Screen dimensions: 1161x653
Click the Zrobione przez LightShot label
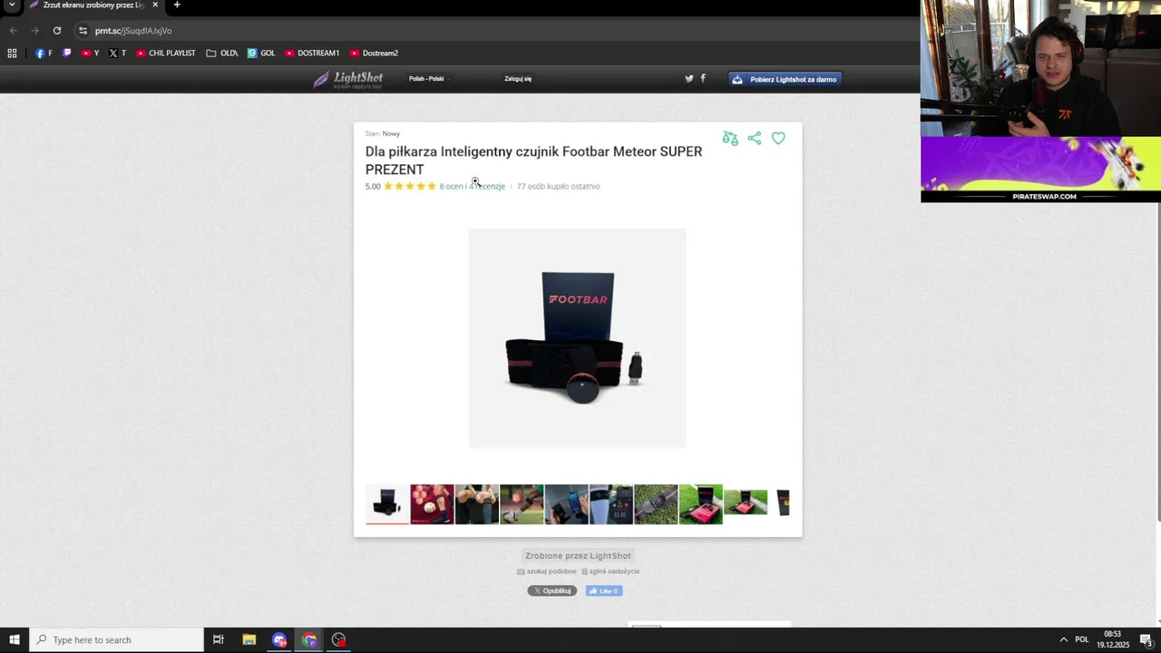578,556
